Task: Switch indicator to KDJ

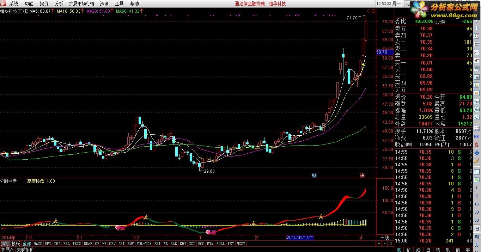Action: coord(183,244)
